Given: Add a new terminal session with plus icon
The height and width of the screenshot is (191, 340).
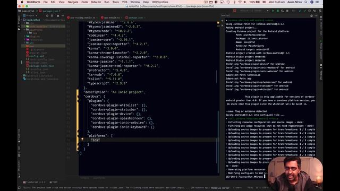Looking at the screenshot, I should (x=222, y=21).
